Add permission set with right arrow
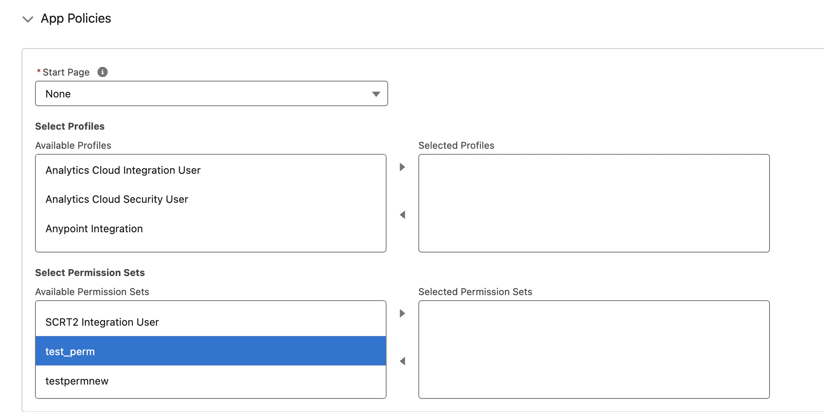The width and height of the screenshot is (824, 412). tap(402, 313)
